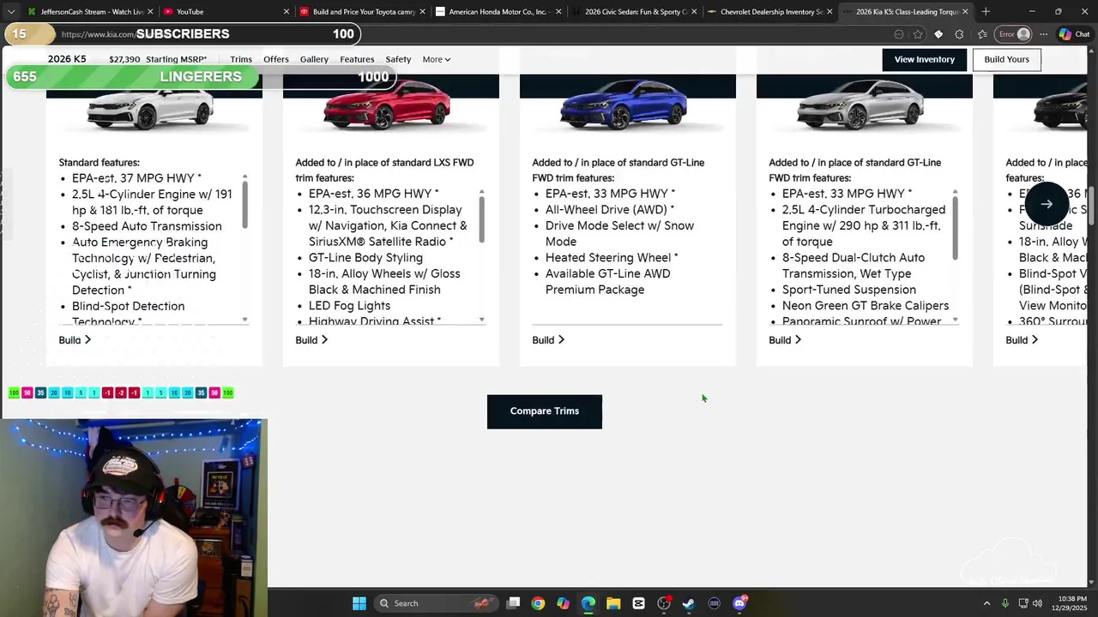Viewport: 1098px width, 617px height.
Task: Open Copilot Chat in the browser
Action: (x=1074, y=34)
